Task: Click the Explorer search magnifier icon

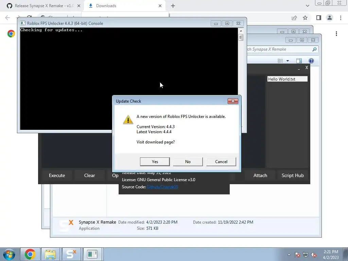Action: (x=314, y=49)
